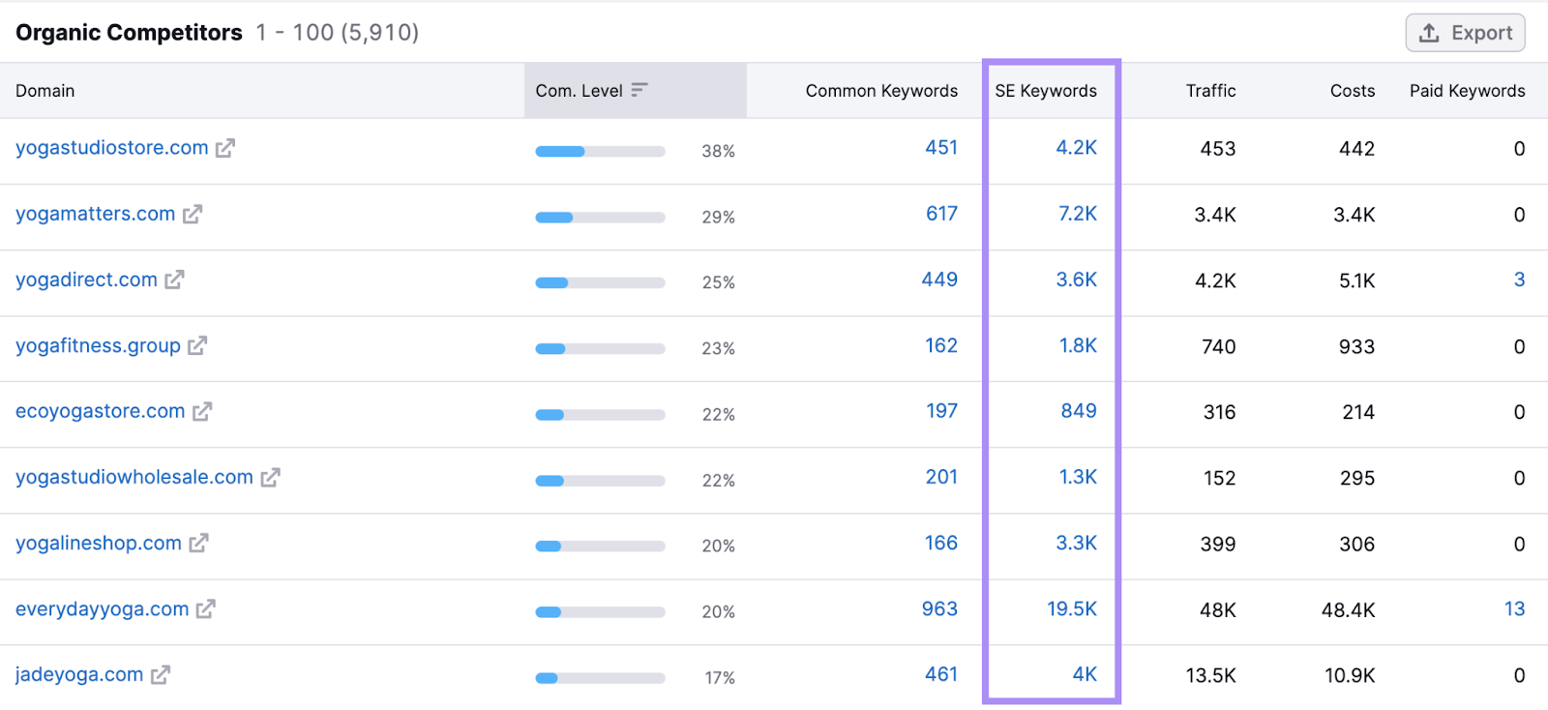Image resolution: width=1548 pixels, height=710 pixels.
Task: Select the 740 traffic value for yogafitness.group
Action: point(1219,346)
